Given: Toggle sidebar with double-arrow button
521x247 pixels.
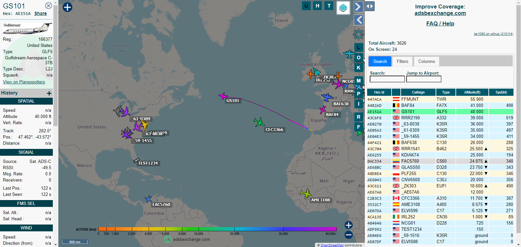Looking at the screenshot, I should (x=369, y=6).
